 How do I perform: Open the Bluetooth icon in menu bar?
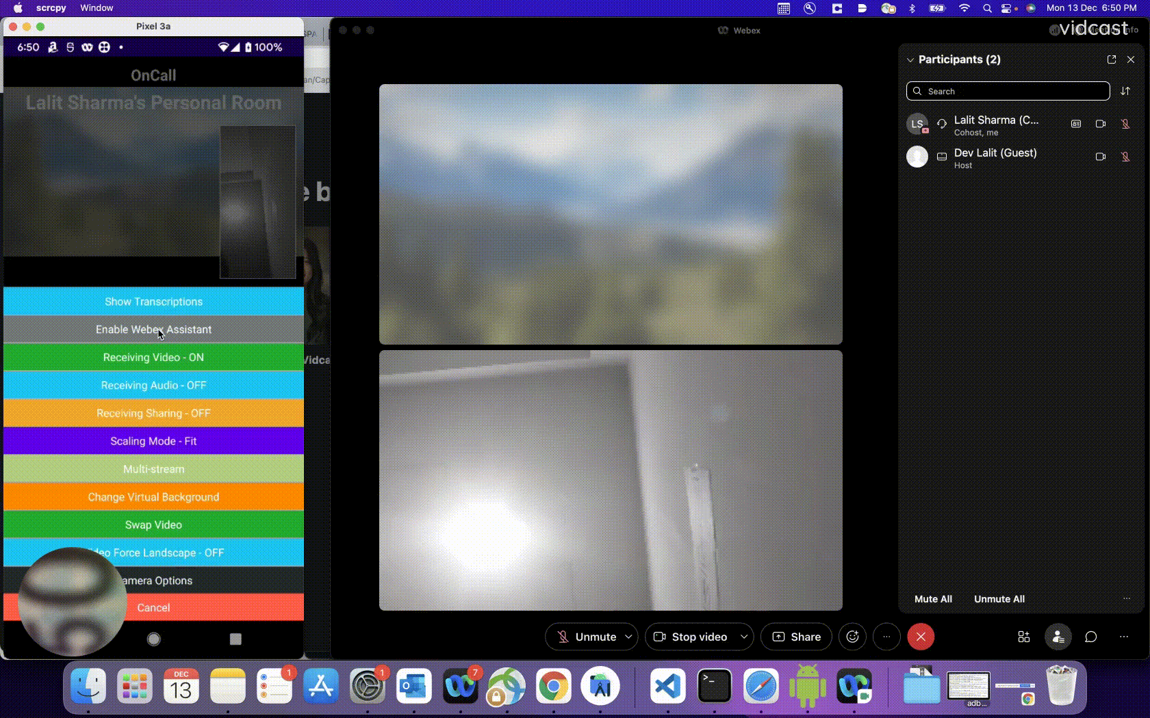(912, 8)
